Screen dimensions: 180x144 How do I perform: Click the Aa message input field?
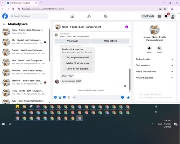click(x=97, y=97)
